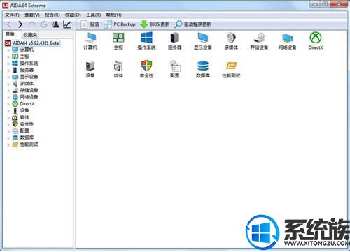Select AIDA64 v5.92.4321 Beta root node
This screenshot has height=252, width=350.
tap(32, 43)
